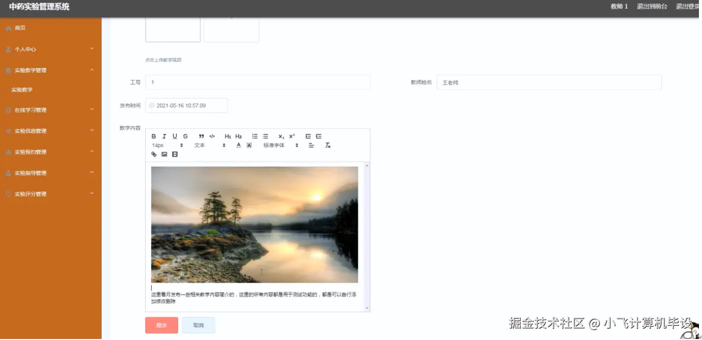Apply underline formatting

coord(175,137)
